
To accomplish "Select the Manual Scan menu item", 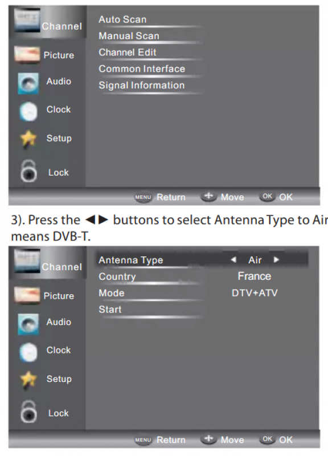I will (129, 36).
